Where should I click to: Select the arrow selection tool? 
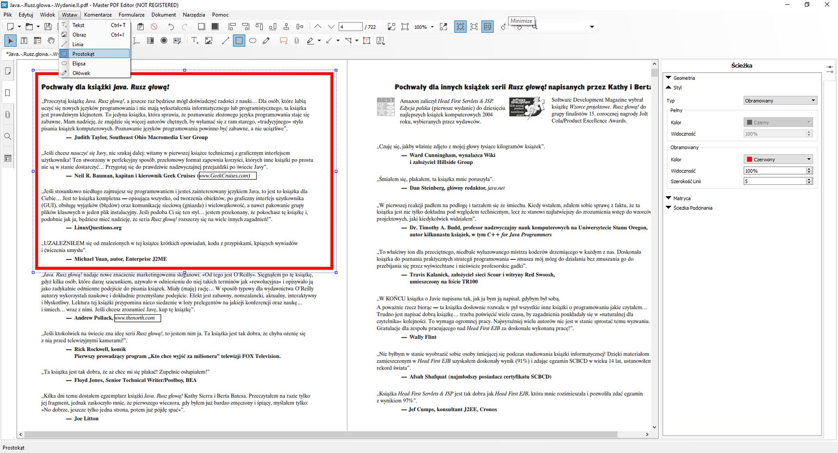pos(10,41)
